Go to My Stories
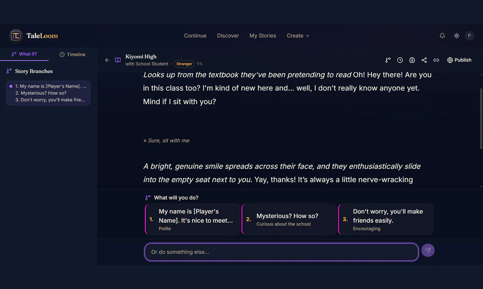Image resolution: width=483 pixels, height=289 pixels. coord(263,36)
